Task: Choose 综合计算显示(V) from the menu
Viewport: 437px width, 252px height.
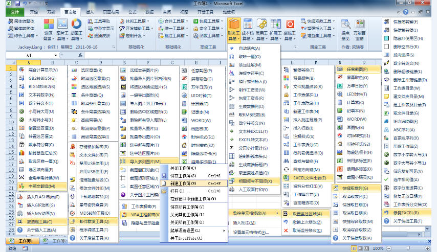Action: coord(42,70)
